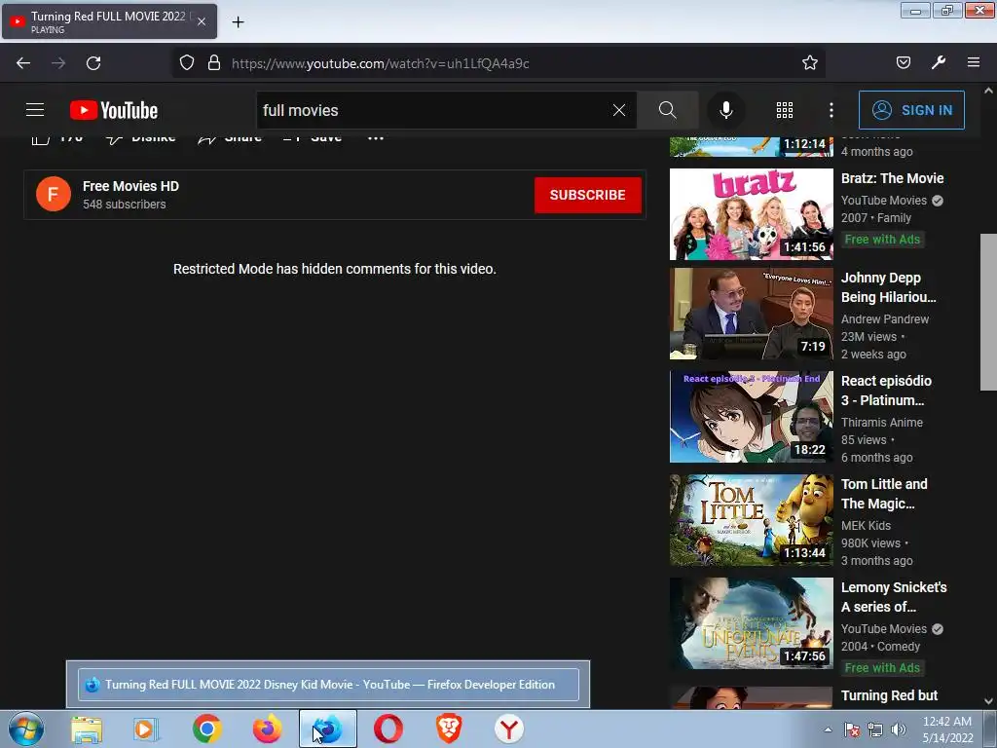View site security padlock info
Image resolution: width=997 pixels, height=748 pixels.
[x=214, y=63]
